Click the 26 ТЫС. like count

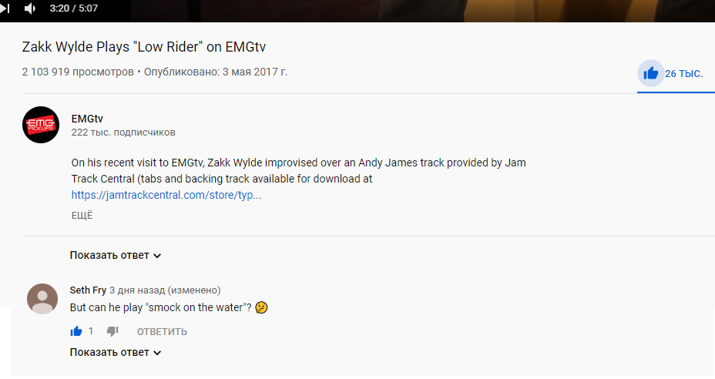pos(683,73)
